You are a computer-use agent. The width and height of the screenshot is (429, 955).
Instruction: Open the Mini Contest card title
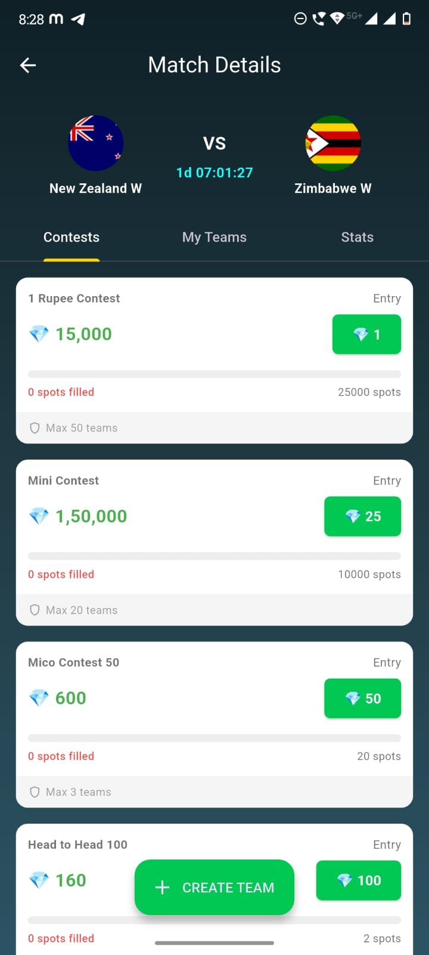click(64, 480)
